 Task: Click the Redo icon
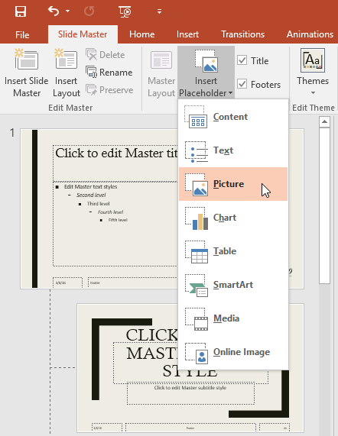click(89, 11)
